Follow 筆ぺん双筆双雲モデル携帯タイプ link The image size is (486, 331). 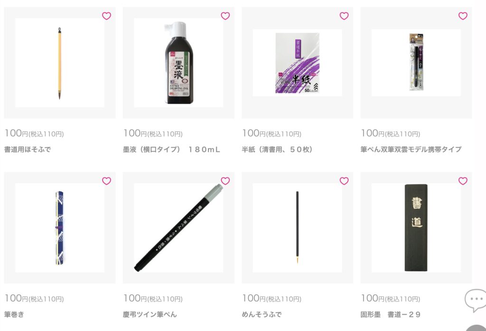(411, 149)
